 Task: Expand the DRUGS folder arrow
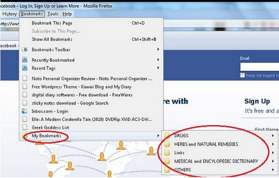[273, 136]
